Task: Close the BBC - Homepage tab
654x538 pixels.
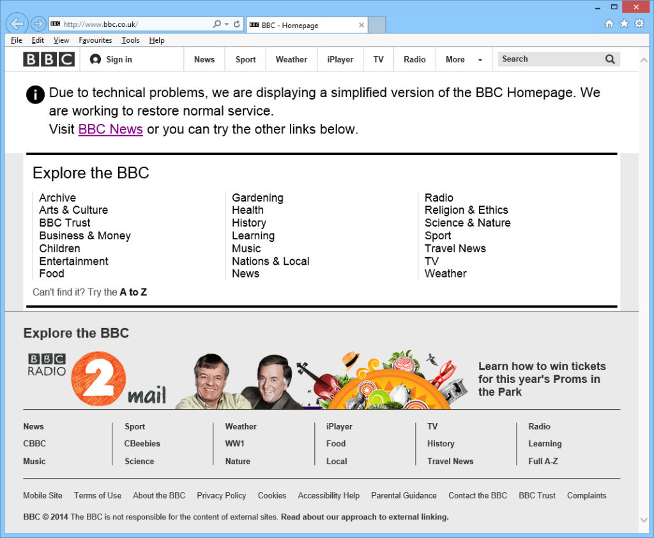Action: point(361,25)
